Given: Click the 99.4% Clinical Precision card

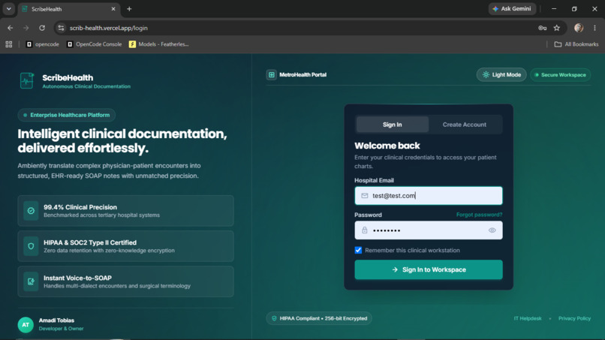Looking at the screenshot, I should click(x=126, y=211).
